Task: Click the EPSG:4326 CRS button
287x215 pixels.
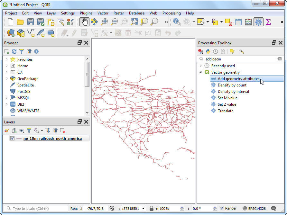Action: [254, 208]
